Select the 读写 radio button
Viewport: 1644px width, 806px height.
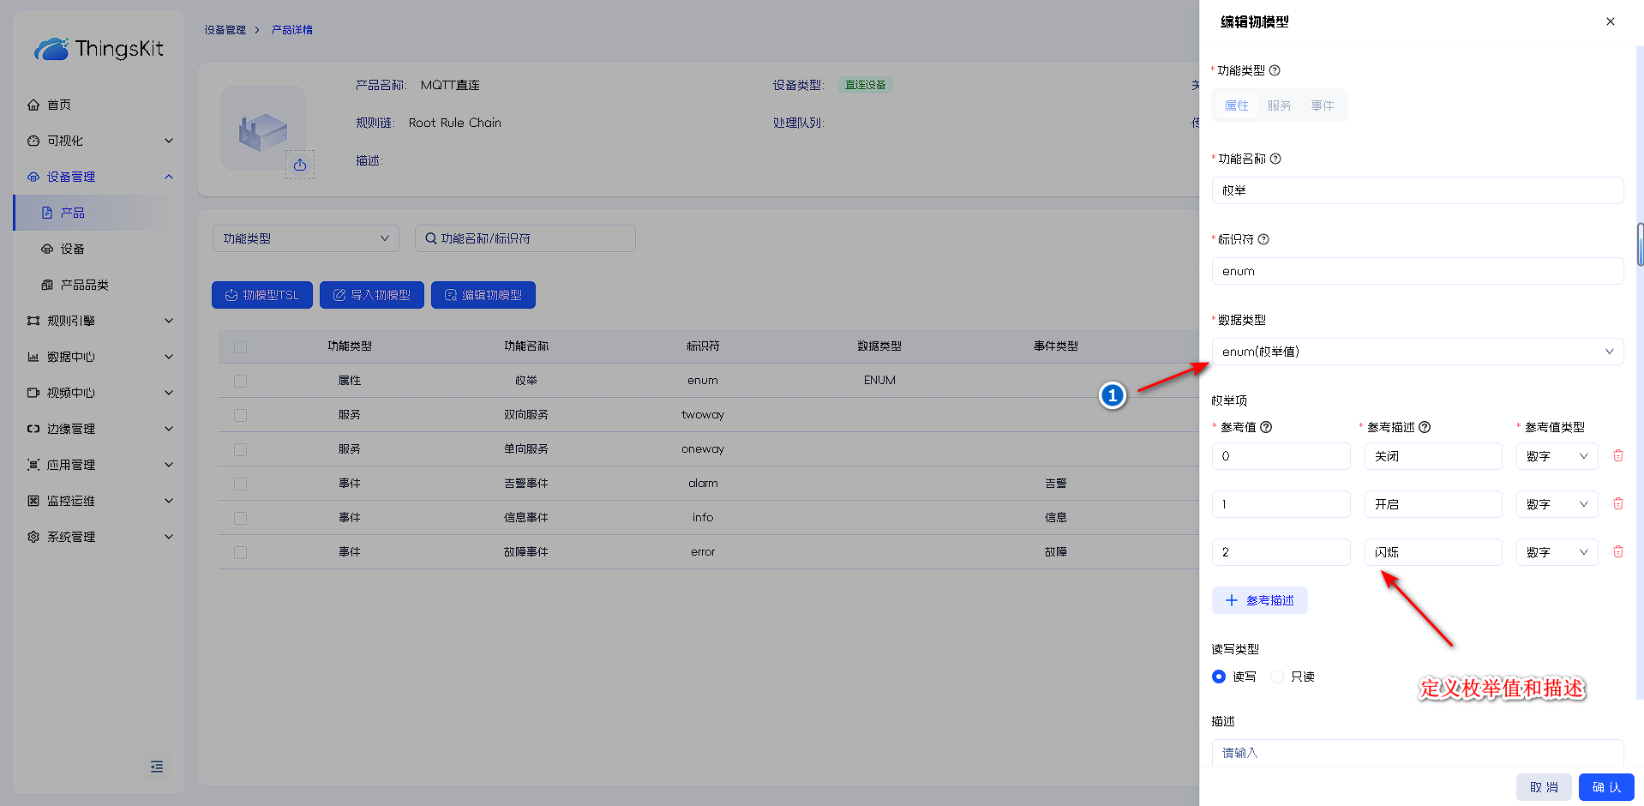[1219, 677]
